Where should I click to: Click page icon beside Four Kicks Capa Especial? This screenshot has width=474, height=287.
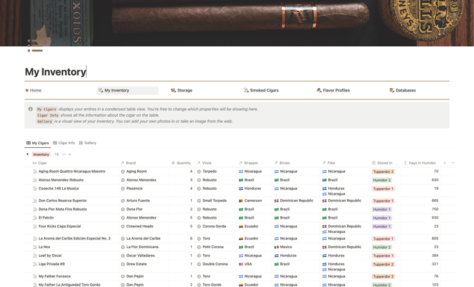coord(35,226)
